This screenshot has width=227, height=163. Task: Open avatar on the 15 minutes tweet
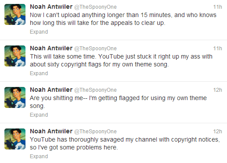pyautogui.click(x=15, y=14)
